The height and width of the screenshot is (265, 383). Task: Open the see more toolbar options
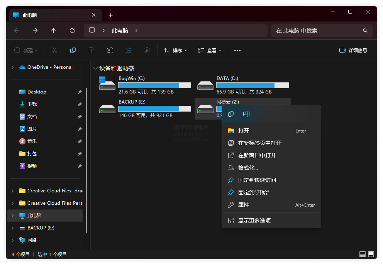click(237, 50)
